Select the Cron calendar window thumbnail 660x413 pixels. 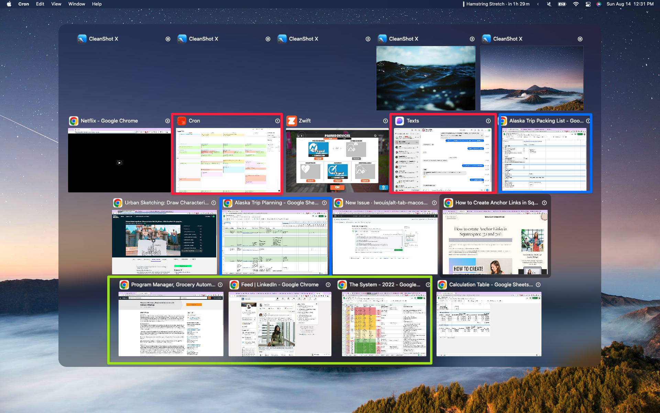(x=228, y=160)
